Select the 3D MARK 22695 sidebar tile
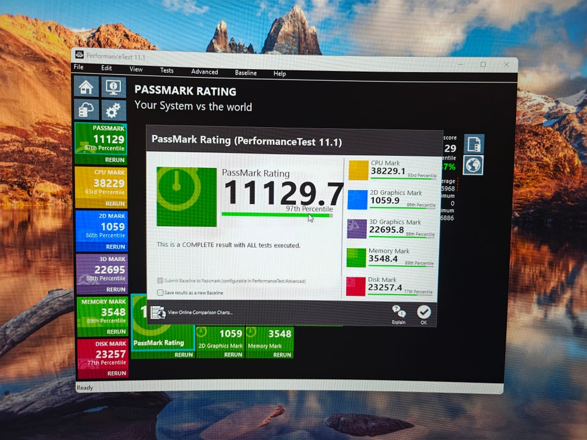This screenshot has height=440, width=587. [x=102, y=269]
